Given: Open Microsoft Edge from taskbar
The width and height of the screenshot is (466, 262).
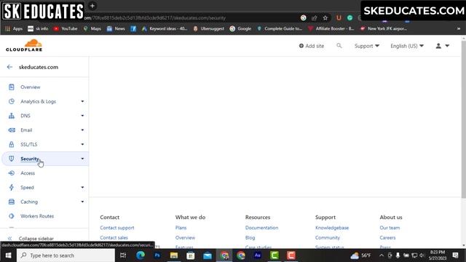Looking at the screenshot, I should [141, 255].
